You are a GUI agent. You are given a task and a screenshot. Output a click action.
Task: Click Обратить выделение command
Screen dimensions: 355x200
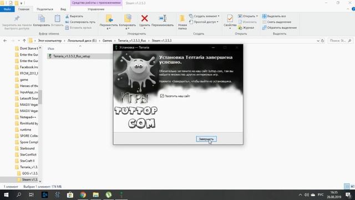click(x=280, y=28)
